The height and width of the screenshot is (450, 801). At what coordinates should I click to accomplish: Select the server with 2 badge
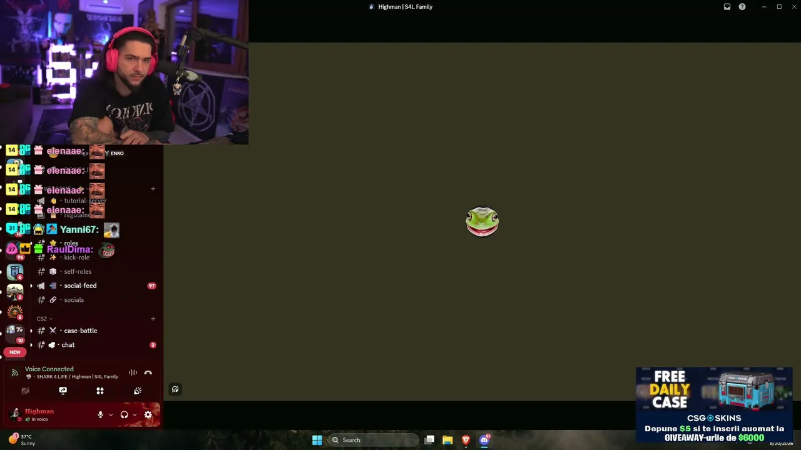15,291
